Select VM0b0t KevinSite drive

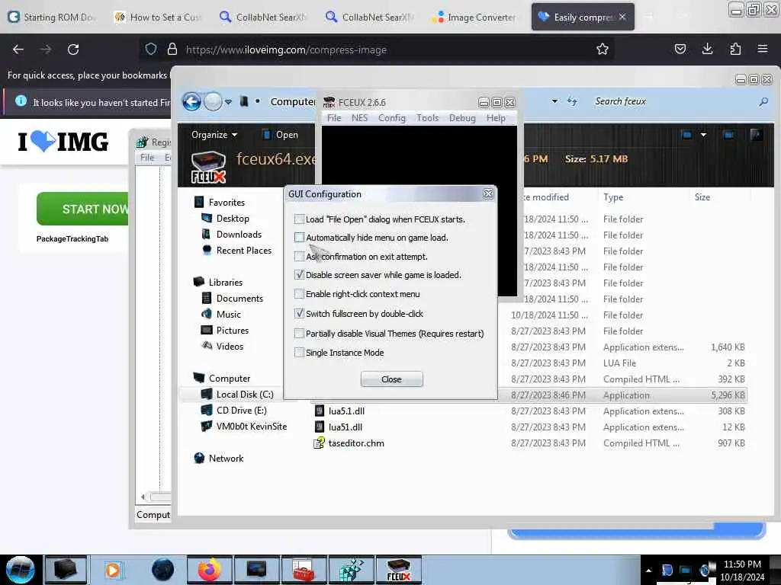pyautogui.click(x=243, y=427)
